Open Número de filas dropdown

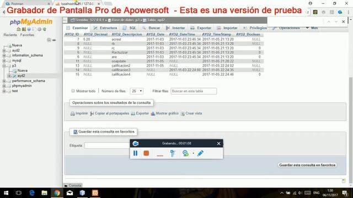(x=136, y=91)
